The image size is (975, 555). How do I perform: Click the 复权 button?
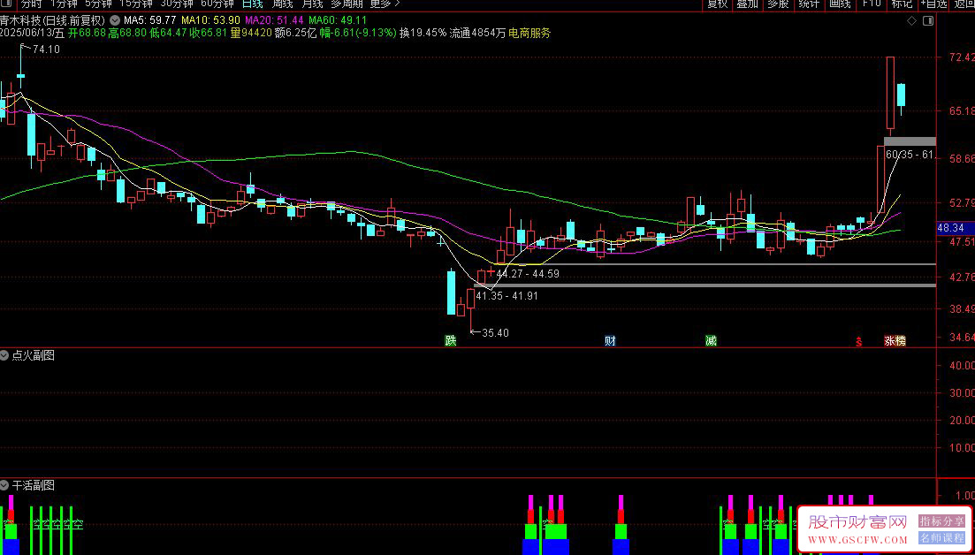click(717, 4)
